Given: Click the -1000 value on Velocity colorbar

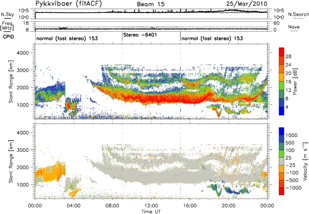Looking at the screenshot, I should tap(294, 188).
